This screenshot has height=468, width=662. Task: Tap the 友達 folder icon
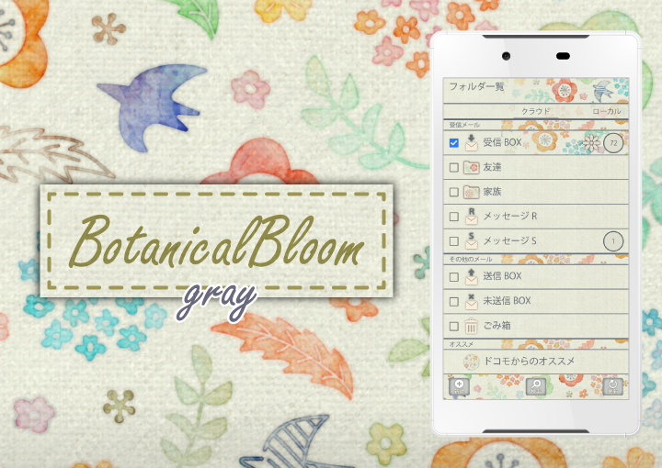471,167
